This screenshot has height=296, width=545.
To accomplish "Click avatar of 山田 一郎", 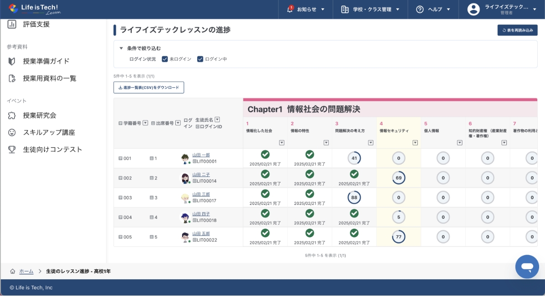I will point(185,158).
